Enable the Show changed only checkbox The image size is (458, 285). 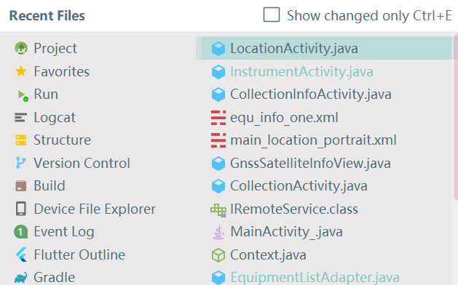click(x=272, y=15)
